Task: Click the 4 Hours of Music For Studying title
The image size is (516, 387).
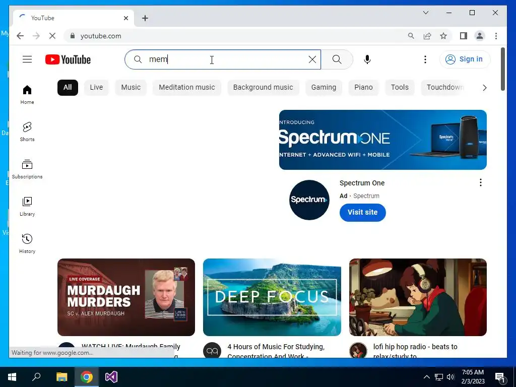Action: (276, 351)
